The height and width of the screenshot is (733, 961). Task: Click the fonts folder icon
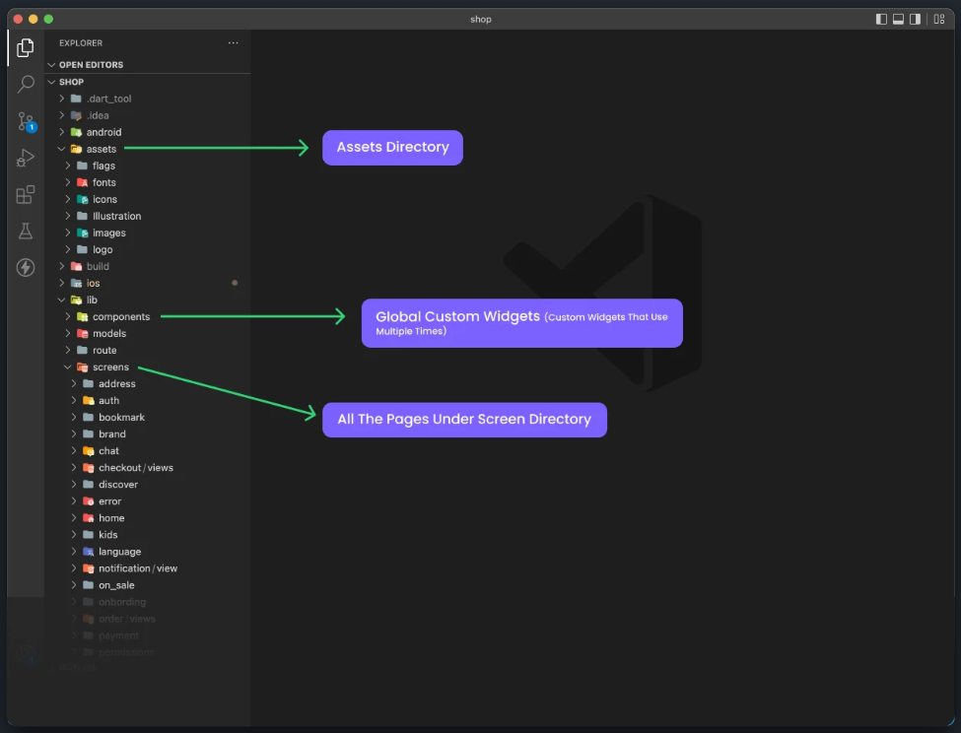tap(82, 182)
